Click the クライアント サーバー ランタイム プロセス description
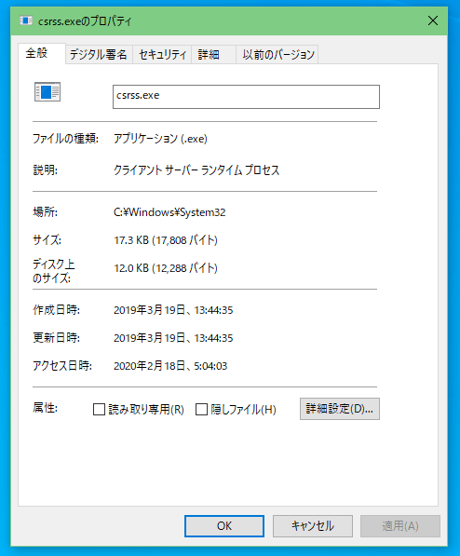Image resolution: width=460 pixels, height=556 pixels. (196, 170)
